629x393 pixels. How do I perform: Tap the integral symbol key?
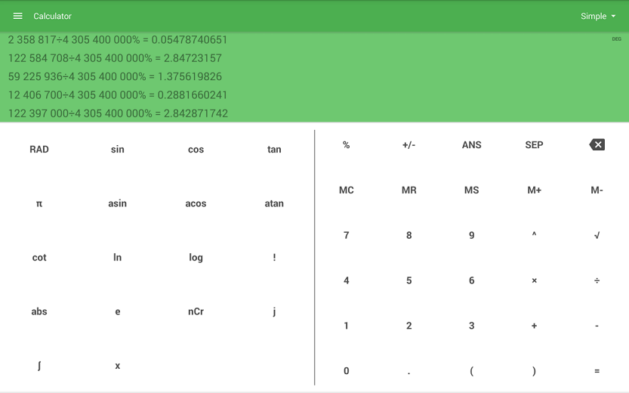coord(39,366)
